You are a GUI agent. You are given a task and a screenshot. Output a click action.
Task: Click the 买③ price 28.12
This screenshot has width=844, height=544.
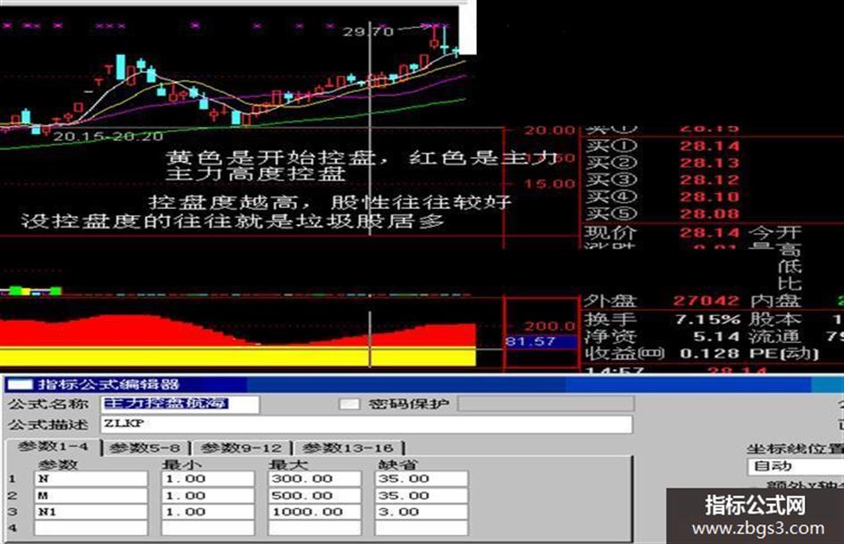coord(709,180)
